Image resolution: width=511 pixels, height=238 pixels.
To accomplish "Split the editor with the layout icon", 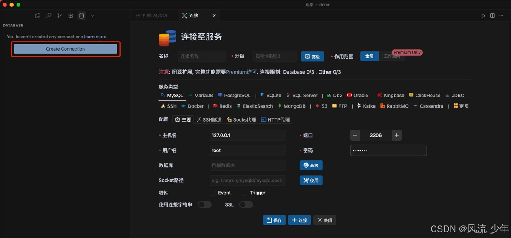I will pos(492,16).
